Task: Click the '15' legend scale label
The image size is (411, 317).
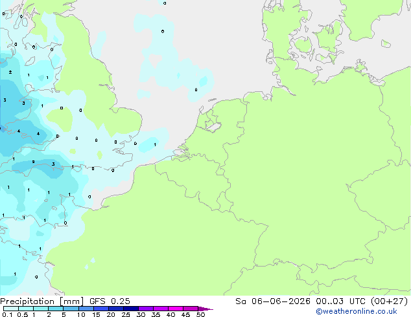Action: pos(96,314)
